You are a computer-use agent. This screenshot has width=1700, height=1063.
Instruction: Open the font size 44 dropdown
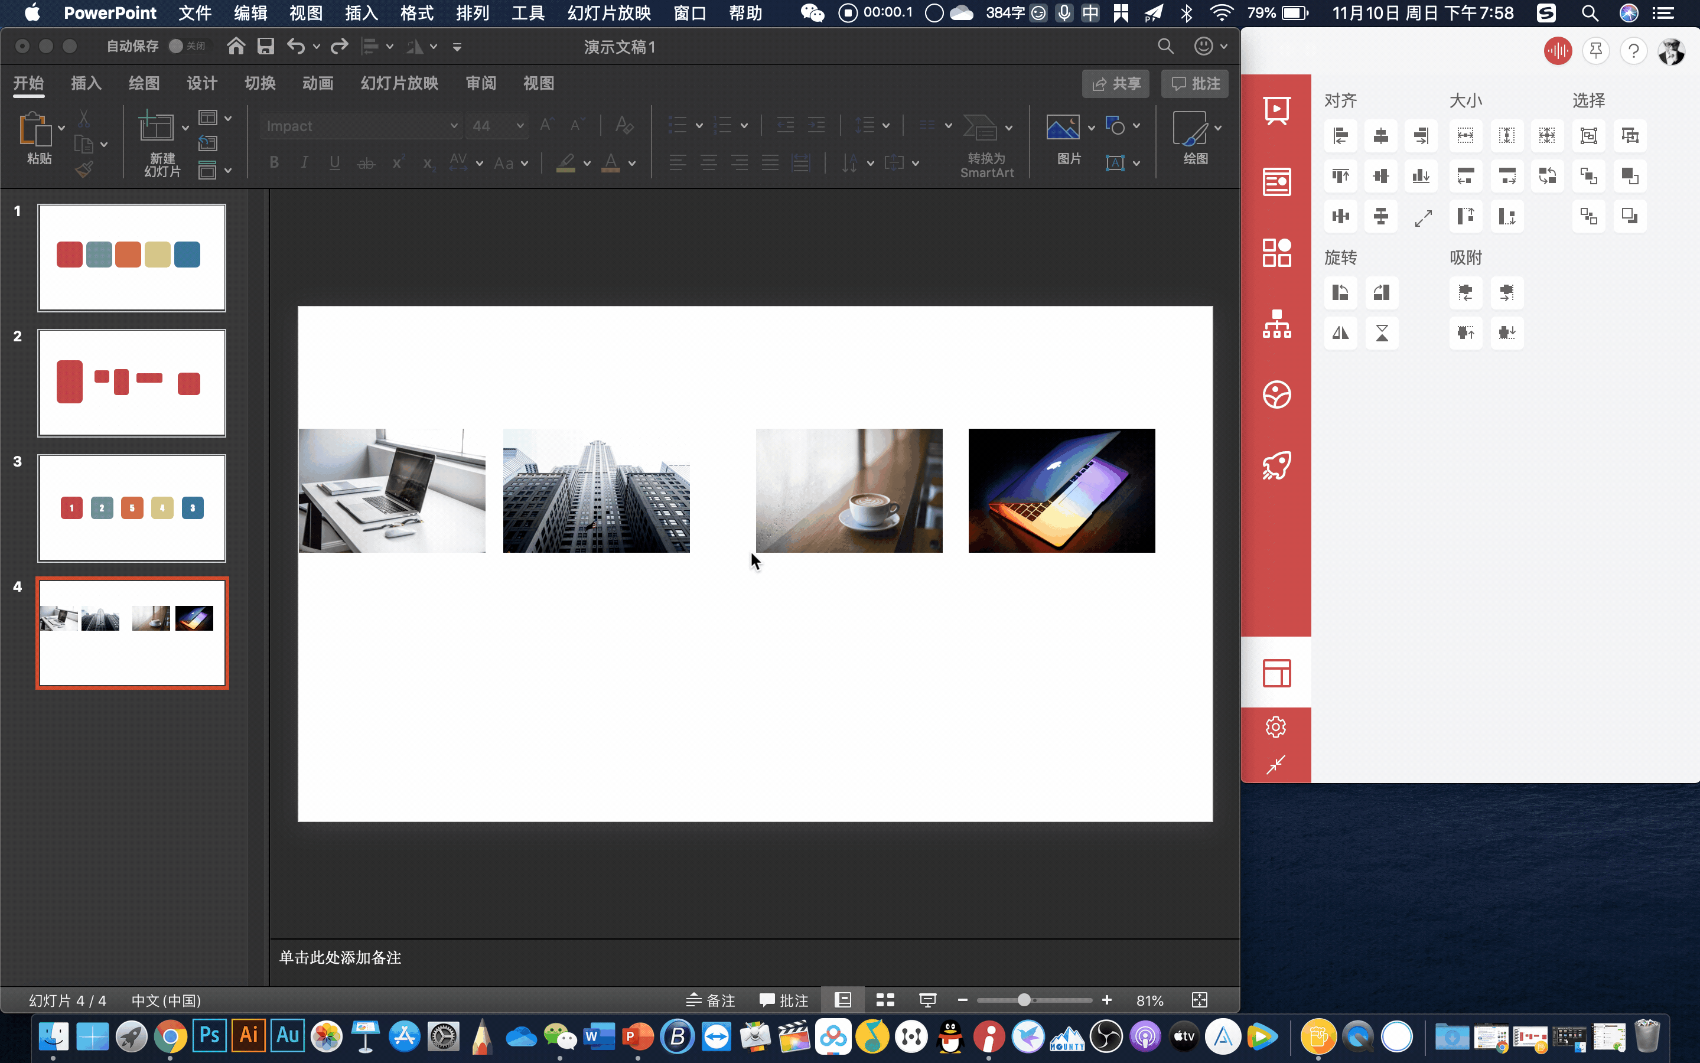point(520,126)
